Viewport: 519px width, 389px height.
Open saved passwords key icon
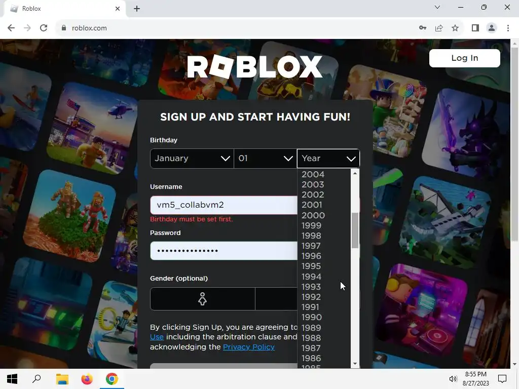tap(423, 28)
